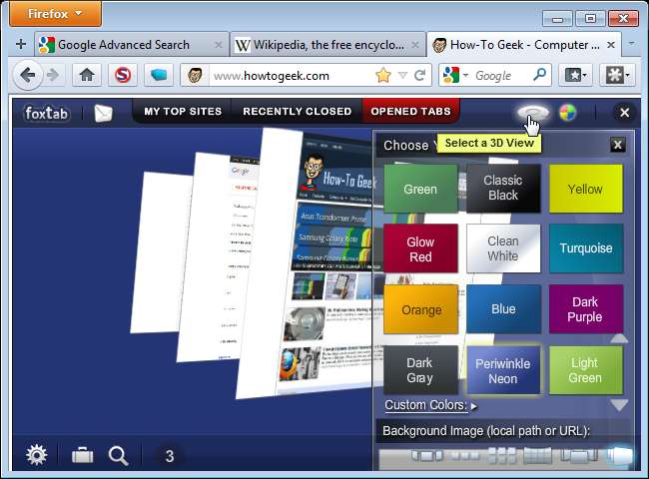649x479 pixels.
Task: Close the How-To Geek tab
Action: (x=610, y=45)
